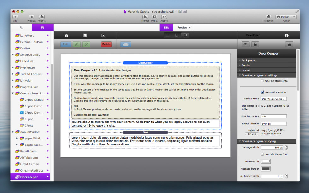
Task: Open the Publish dropdown arrow
Action: point(294,17)
